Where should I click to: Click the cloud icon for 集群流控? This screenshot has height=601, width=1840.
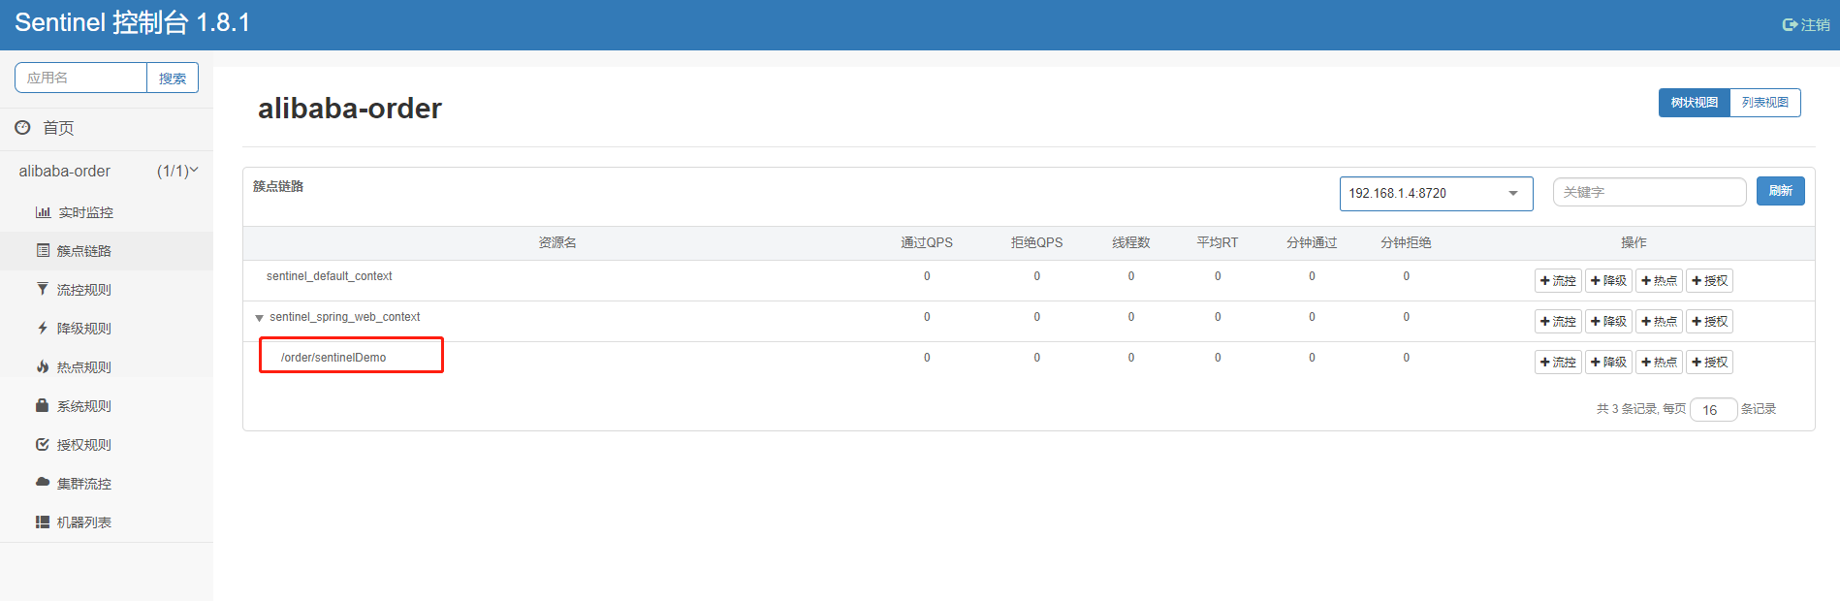(x=43, y=482)
